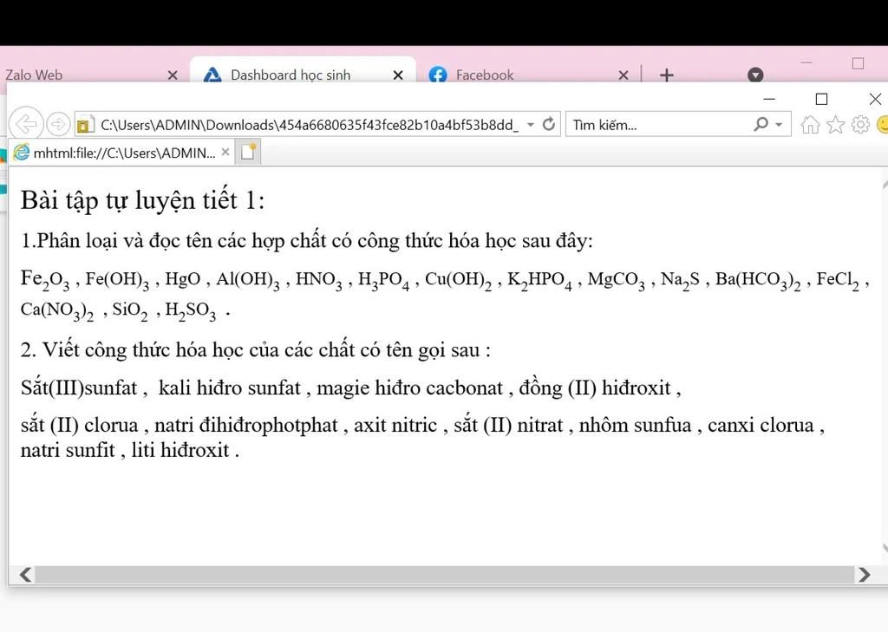The height and width of the screenshot is (632, 888).
Task: Switch to the Facebook tab
Action: (526, 75)
